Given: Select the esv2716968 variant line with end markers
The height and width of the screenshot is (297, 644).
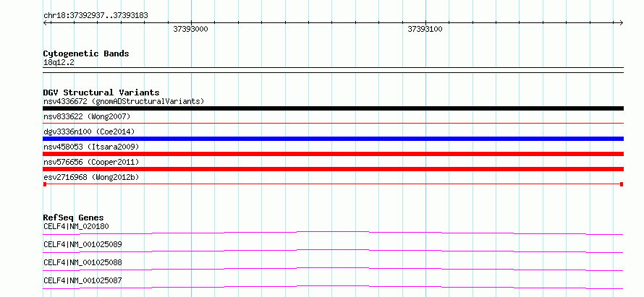Looking at the screenshot, I should [x=333, y=184].
